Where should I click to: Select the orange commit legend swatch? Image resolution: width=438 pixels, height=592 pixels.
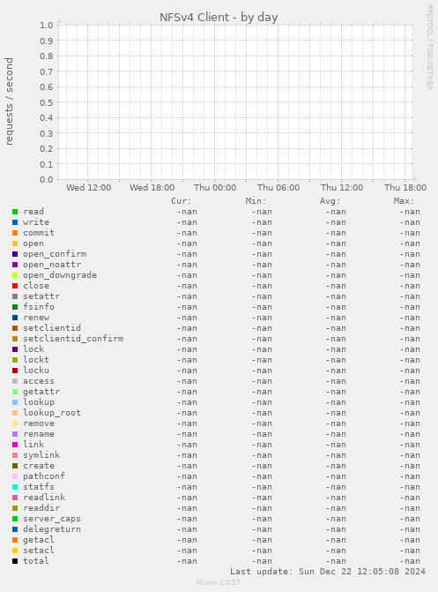coord(15,233)
